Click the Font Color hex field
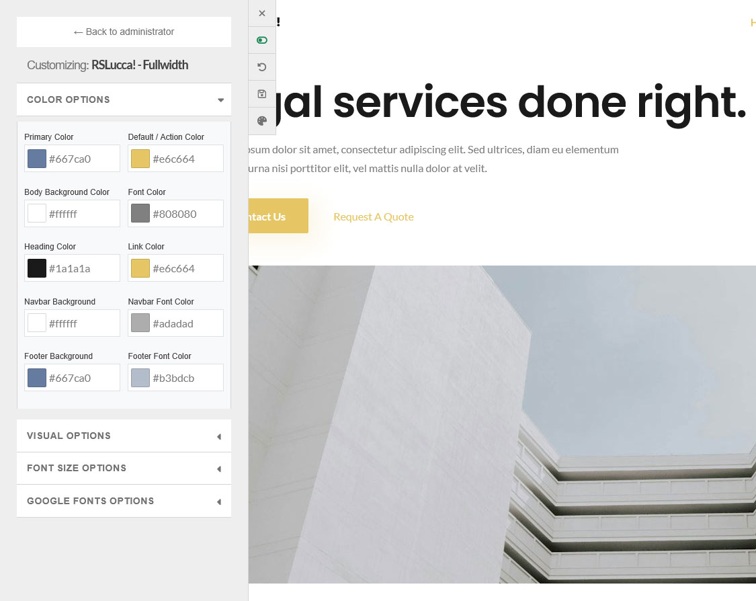756x601 pixels. click(185, 214)
